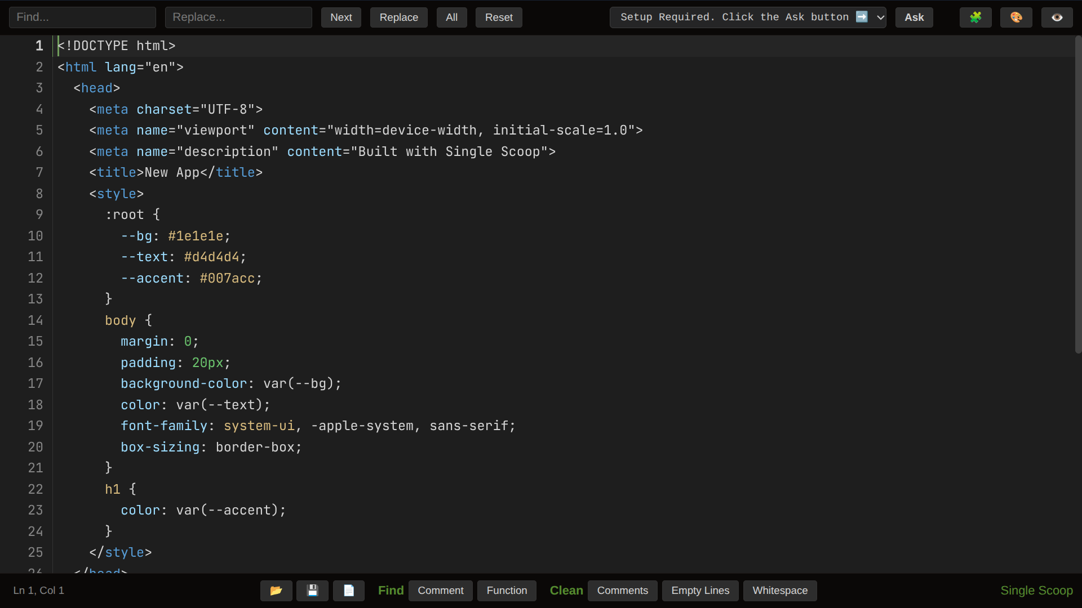Screen dimensions: 1082x608
Task: Click the Reset button
Action: [x=499, y=17]
